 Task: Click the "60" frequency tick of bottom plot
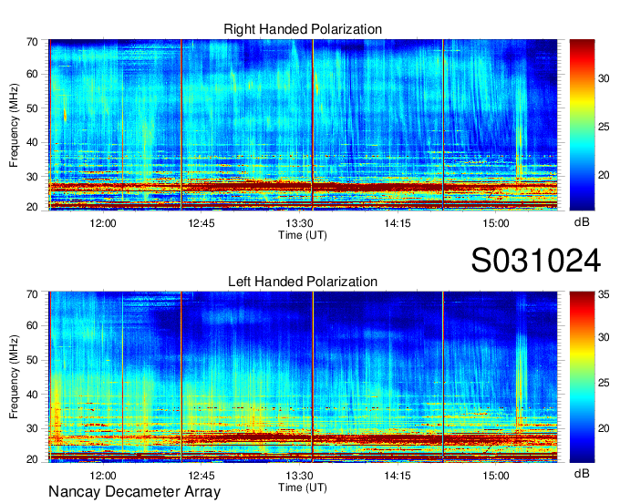coord(32,325)
